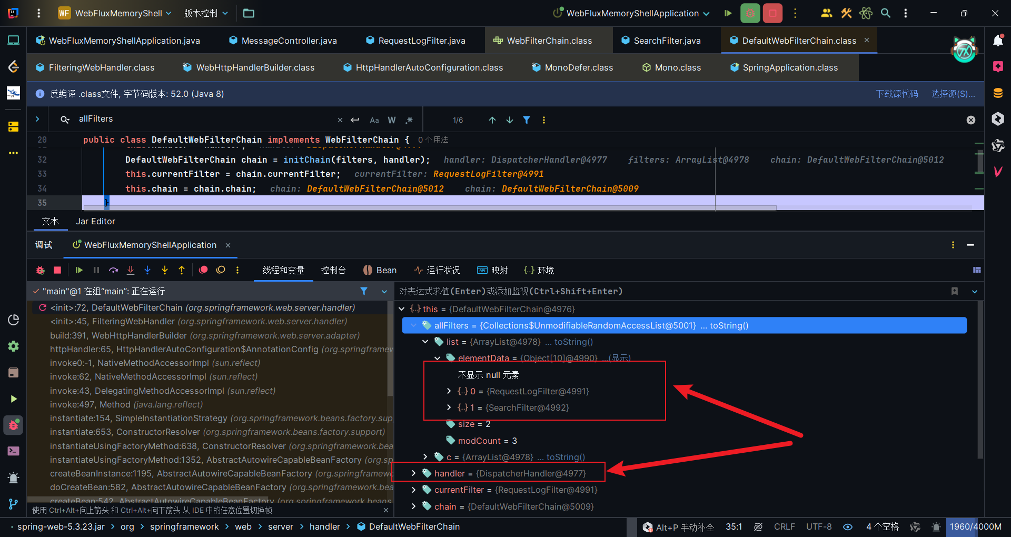The width and height of the screenshot is (1011, 537).
Task: Open thread selector dropdown arrow in frames panel
Action: point(384,291)
